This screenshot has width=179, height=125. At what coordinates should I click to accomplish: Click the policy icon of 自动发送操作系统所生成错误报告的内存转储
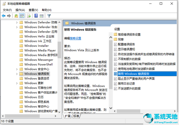(115, 54)
